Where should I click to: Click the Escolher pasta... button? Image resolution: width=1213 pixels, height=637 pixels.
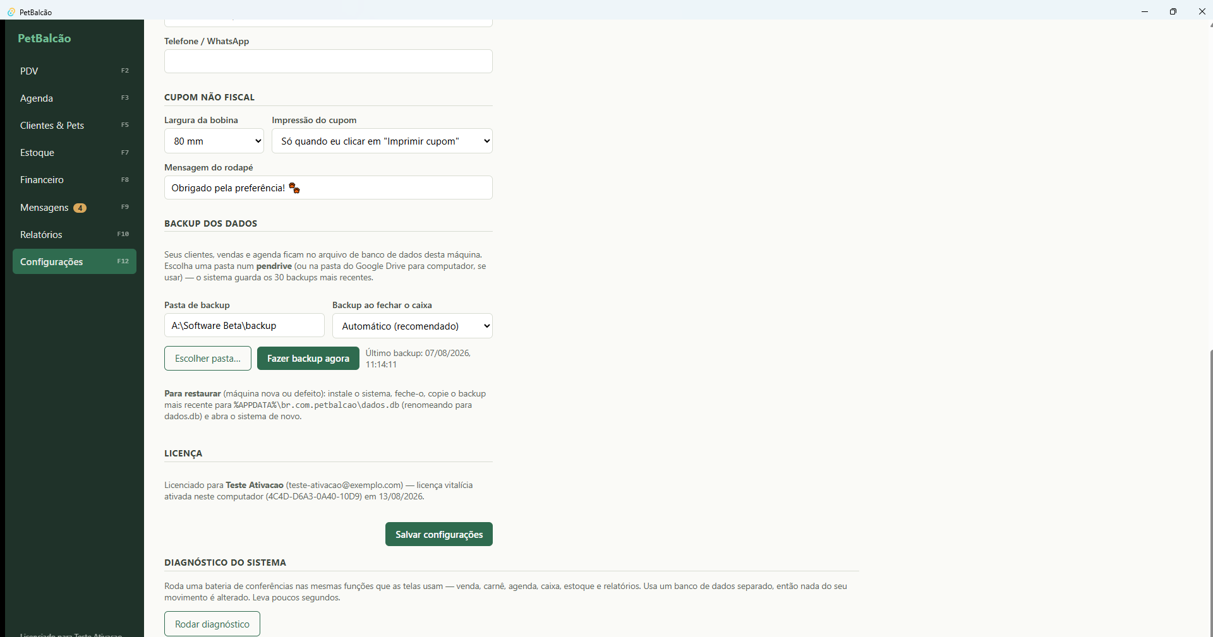pyautogui.click(x=208, y=358)
